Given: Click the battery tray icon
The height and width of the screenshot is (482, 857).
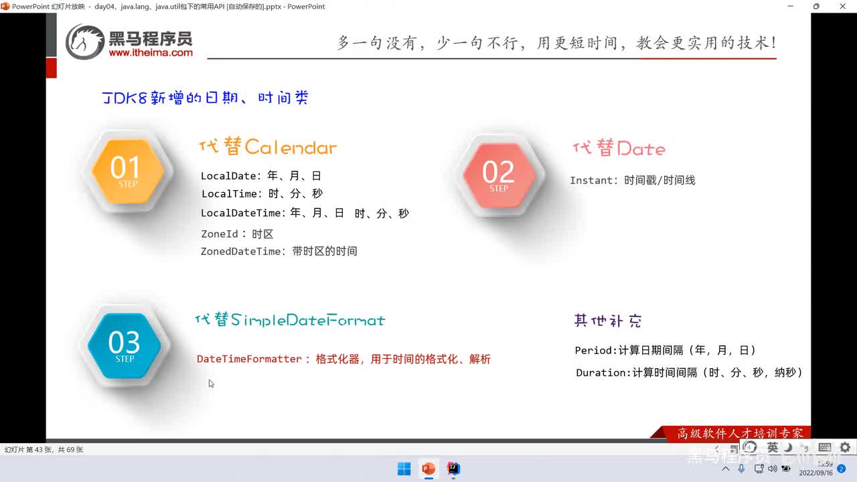Looking at the screenshot, I should point(786,469).
